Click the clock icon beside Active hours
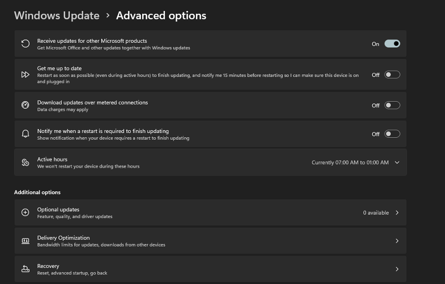This screenshot has width=445, height=284. tap(25, 162)
